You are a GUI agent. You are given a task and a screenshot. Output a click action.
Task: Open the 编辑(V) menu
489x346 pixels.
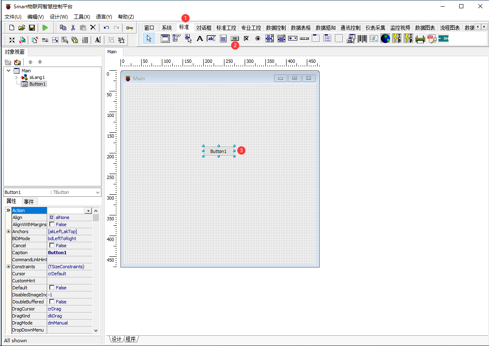pos(36,17)
